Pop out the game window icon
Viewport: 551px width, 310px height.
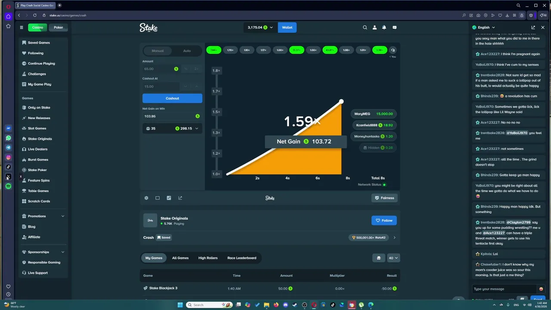180,198
